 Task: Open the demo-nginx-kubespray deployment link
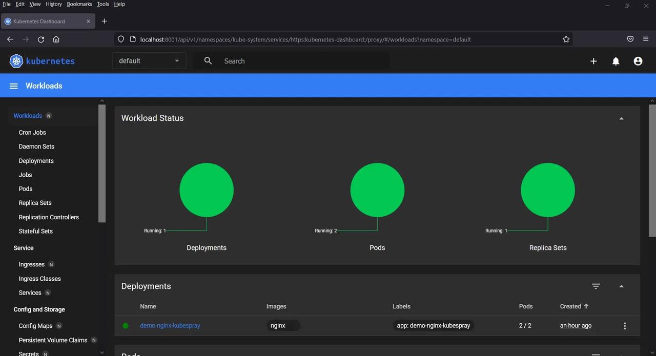(x=170, y=326)
